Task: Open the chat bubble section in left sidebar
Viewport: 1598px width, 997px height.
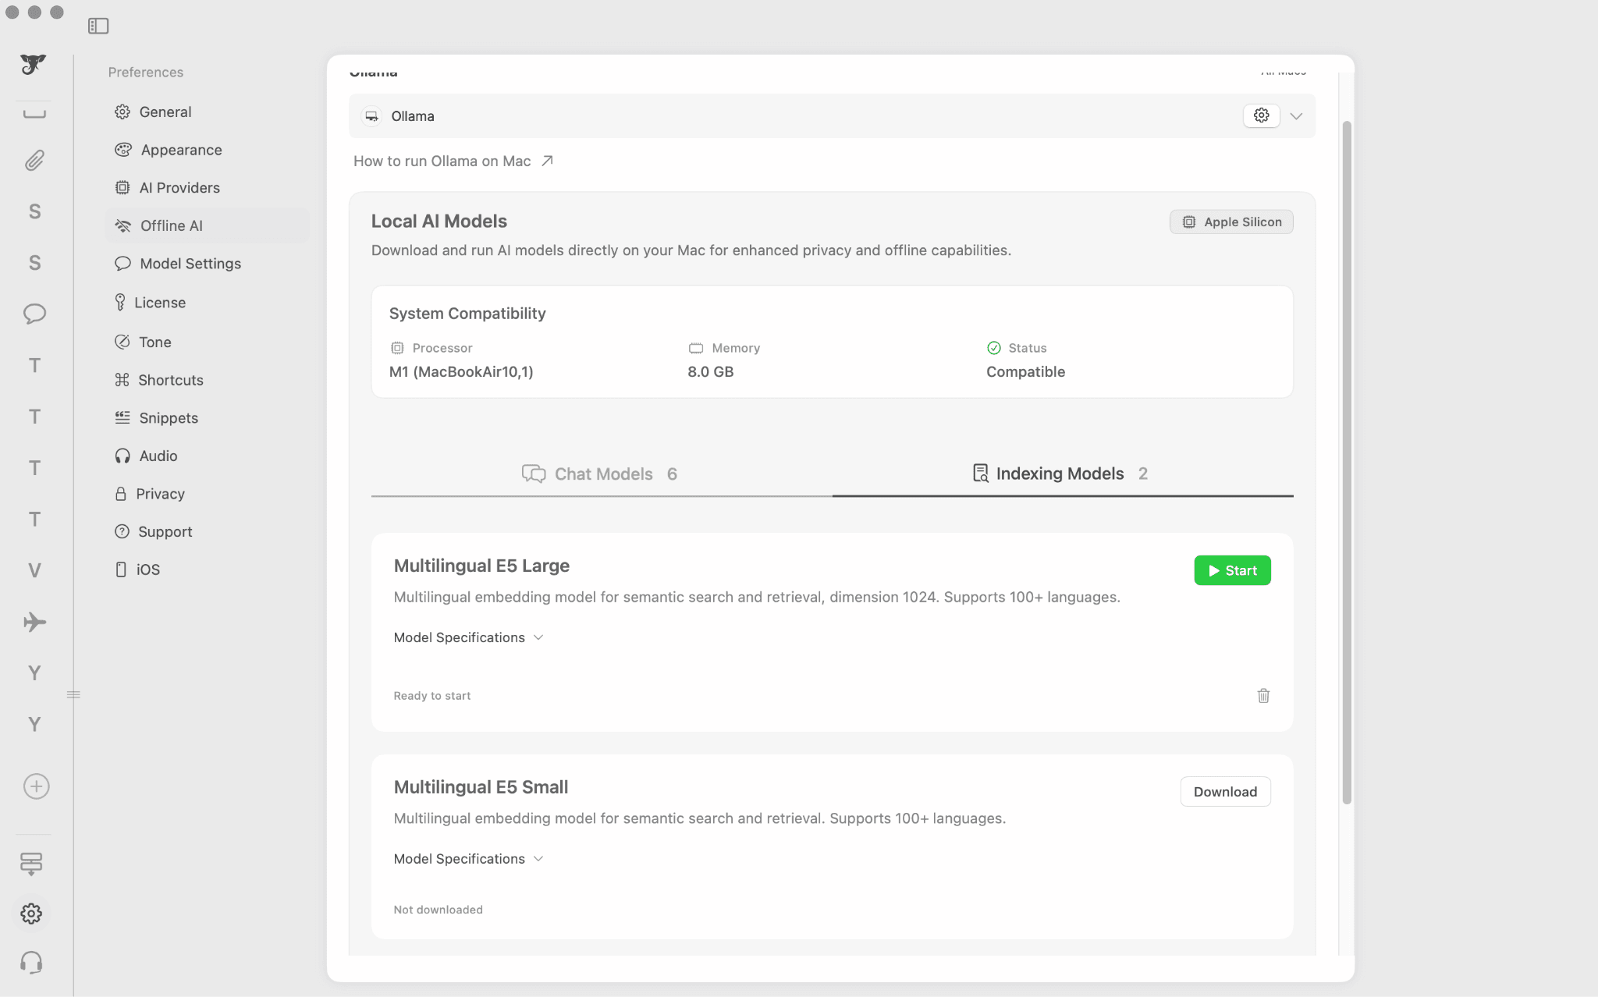Action: tap(34, 314)
